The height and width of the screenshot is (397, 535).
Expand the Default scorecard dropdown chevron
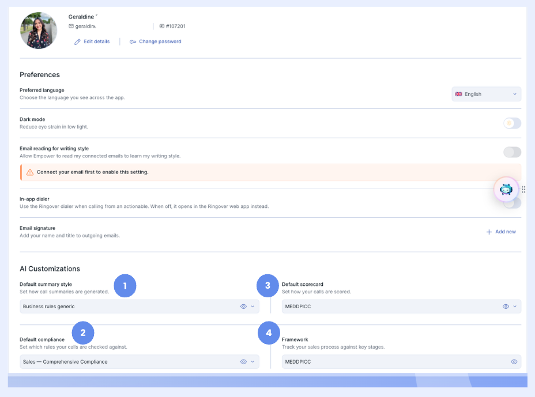(515, 307)
